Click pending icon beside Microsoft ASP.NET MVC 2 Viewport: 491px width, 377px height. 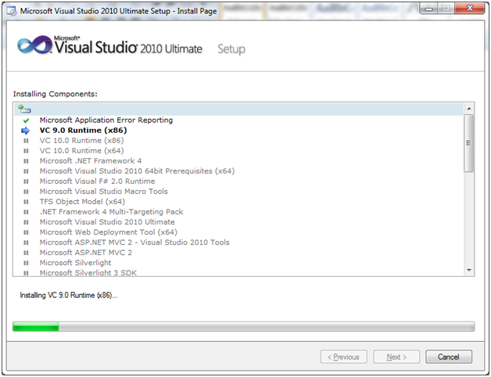point(26,253)
